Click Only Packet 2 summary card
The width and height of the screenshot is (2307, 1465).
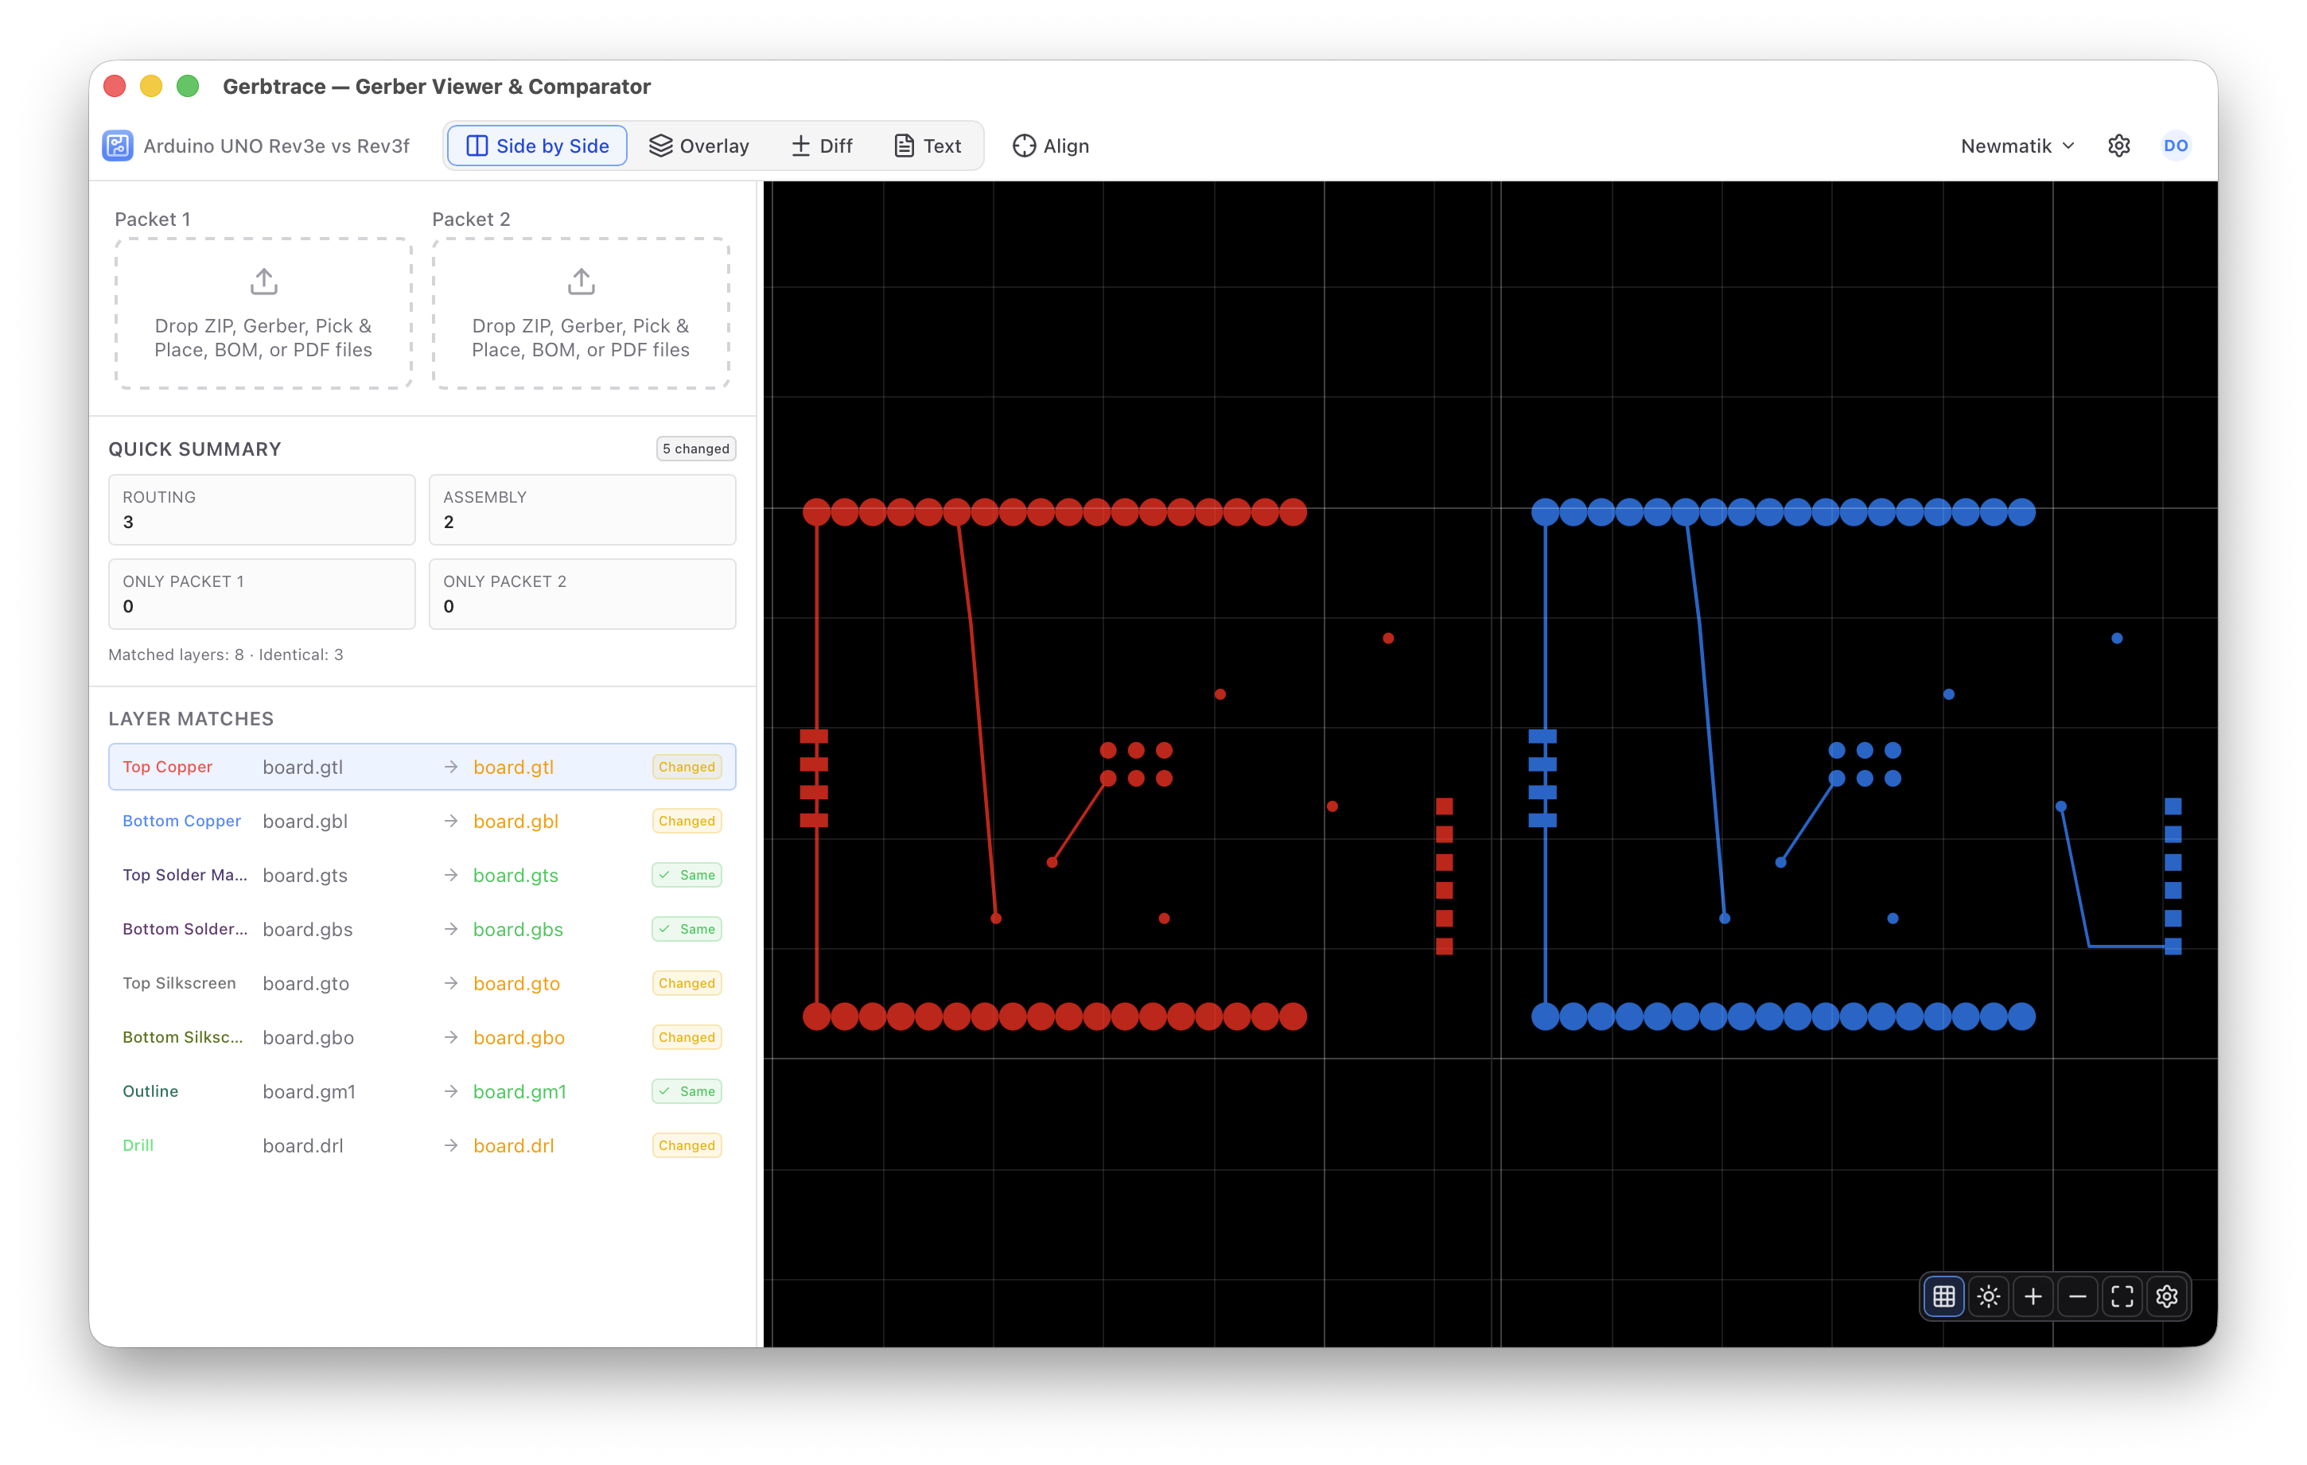(x=582, y=594)
